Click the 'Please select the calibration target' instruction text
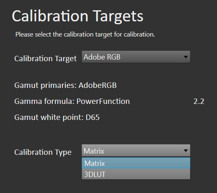The height and width of the screenshot is (193, 217). [85, 34]
